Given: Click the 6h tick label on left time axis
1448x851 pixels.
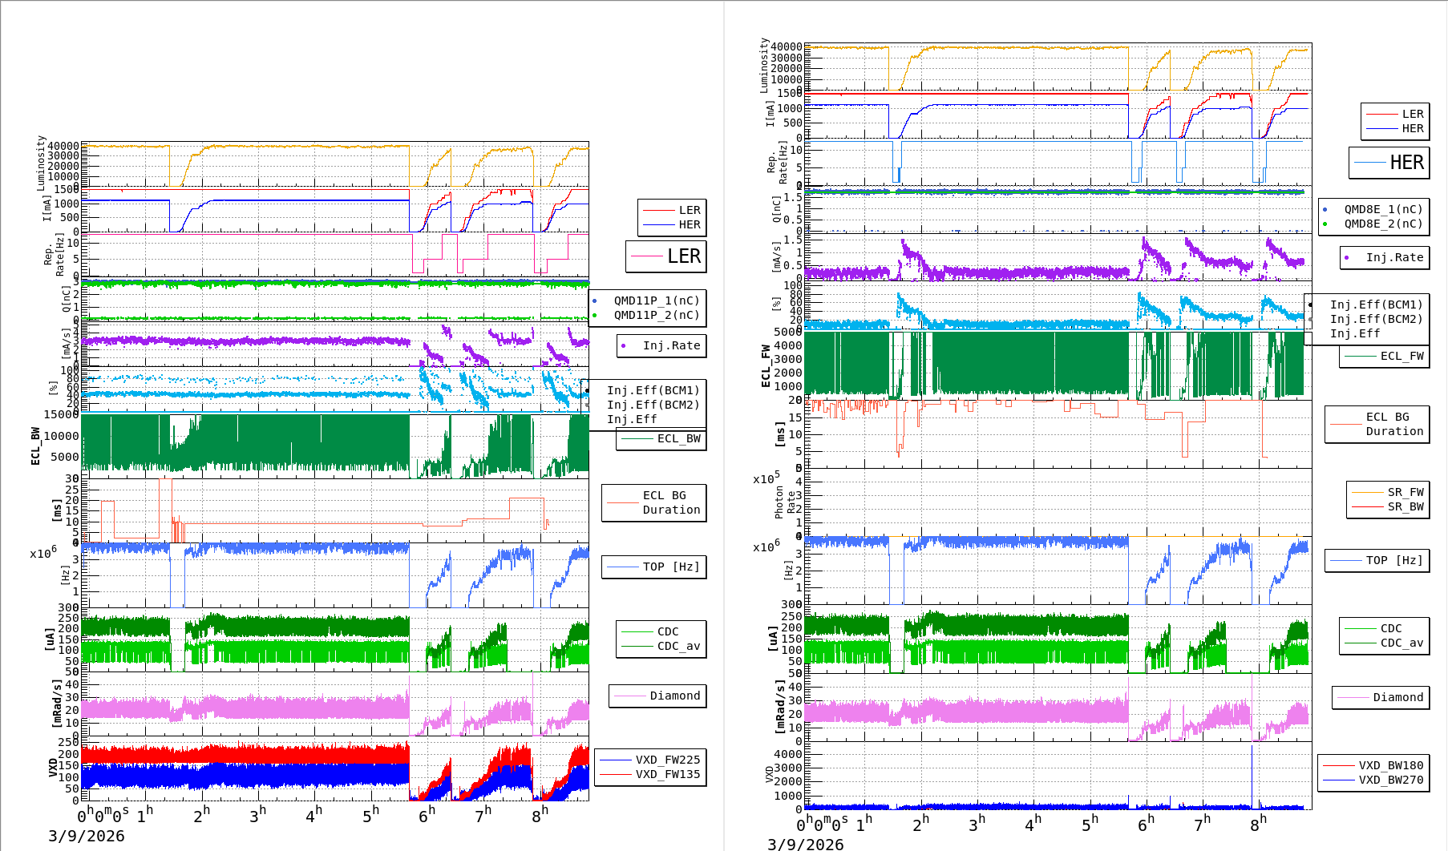Looking at the screenshot, I should coord(427,815).
